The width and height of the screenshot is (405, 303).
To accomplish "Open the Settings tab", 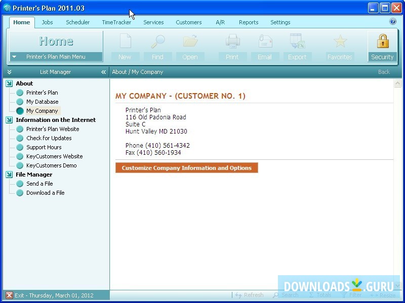I will (x=280, y=22).
